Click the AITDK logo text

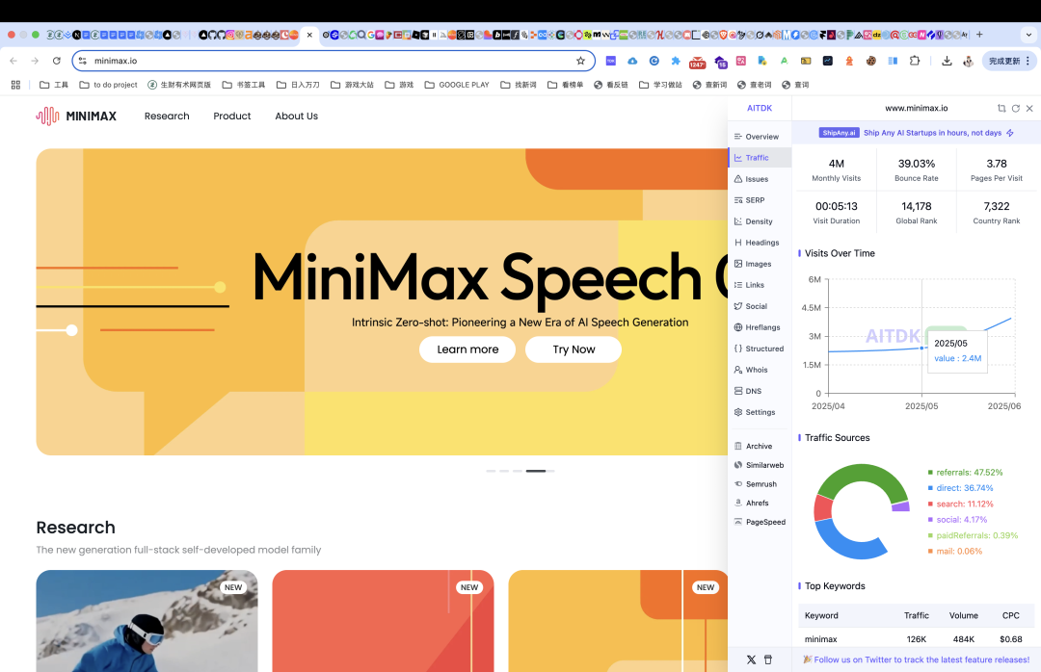tap(760, 108)
